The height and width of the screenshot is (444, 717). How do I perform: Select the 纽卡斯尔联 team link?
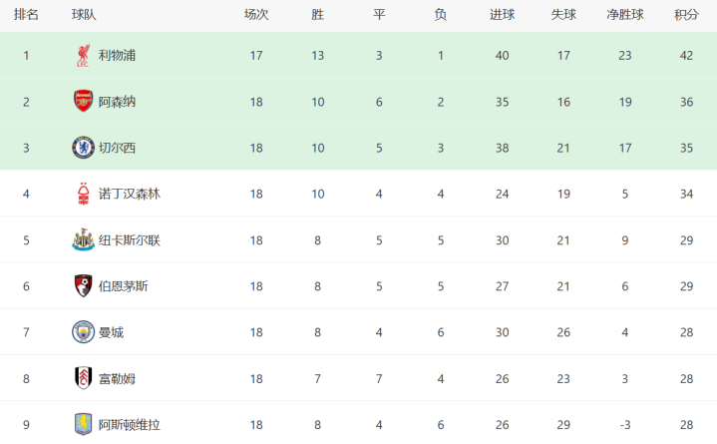[x=130, y=239]
